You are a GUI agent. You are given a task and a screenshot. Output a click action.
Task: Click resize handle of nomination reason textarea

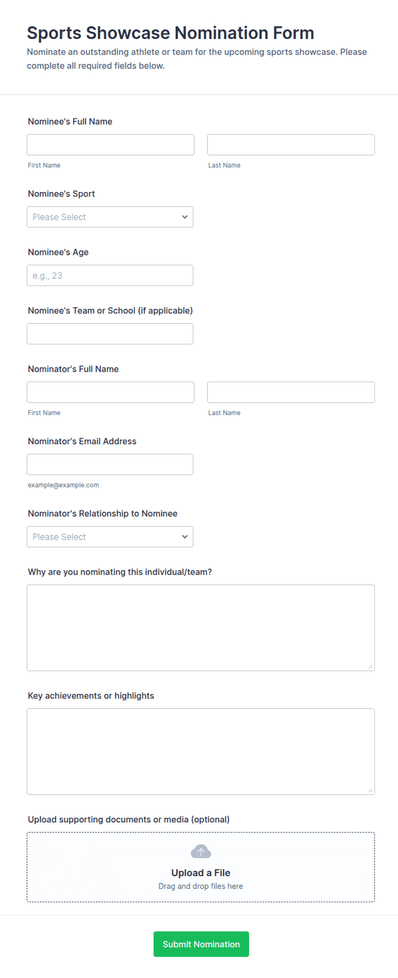point(370,666)
